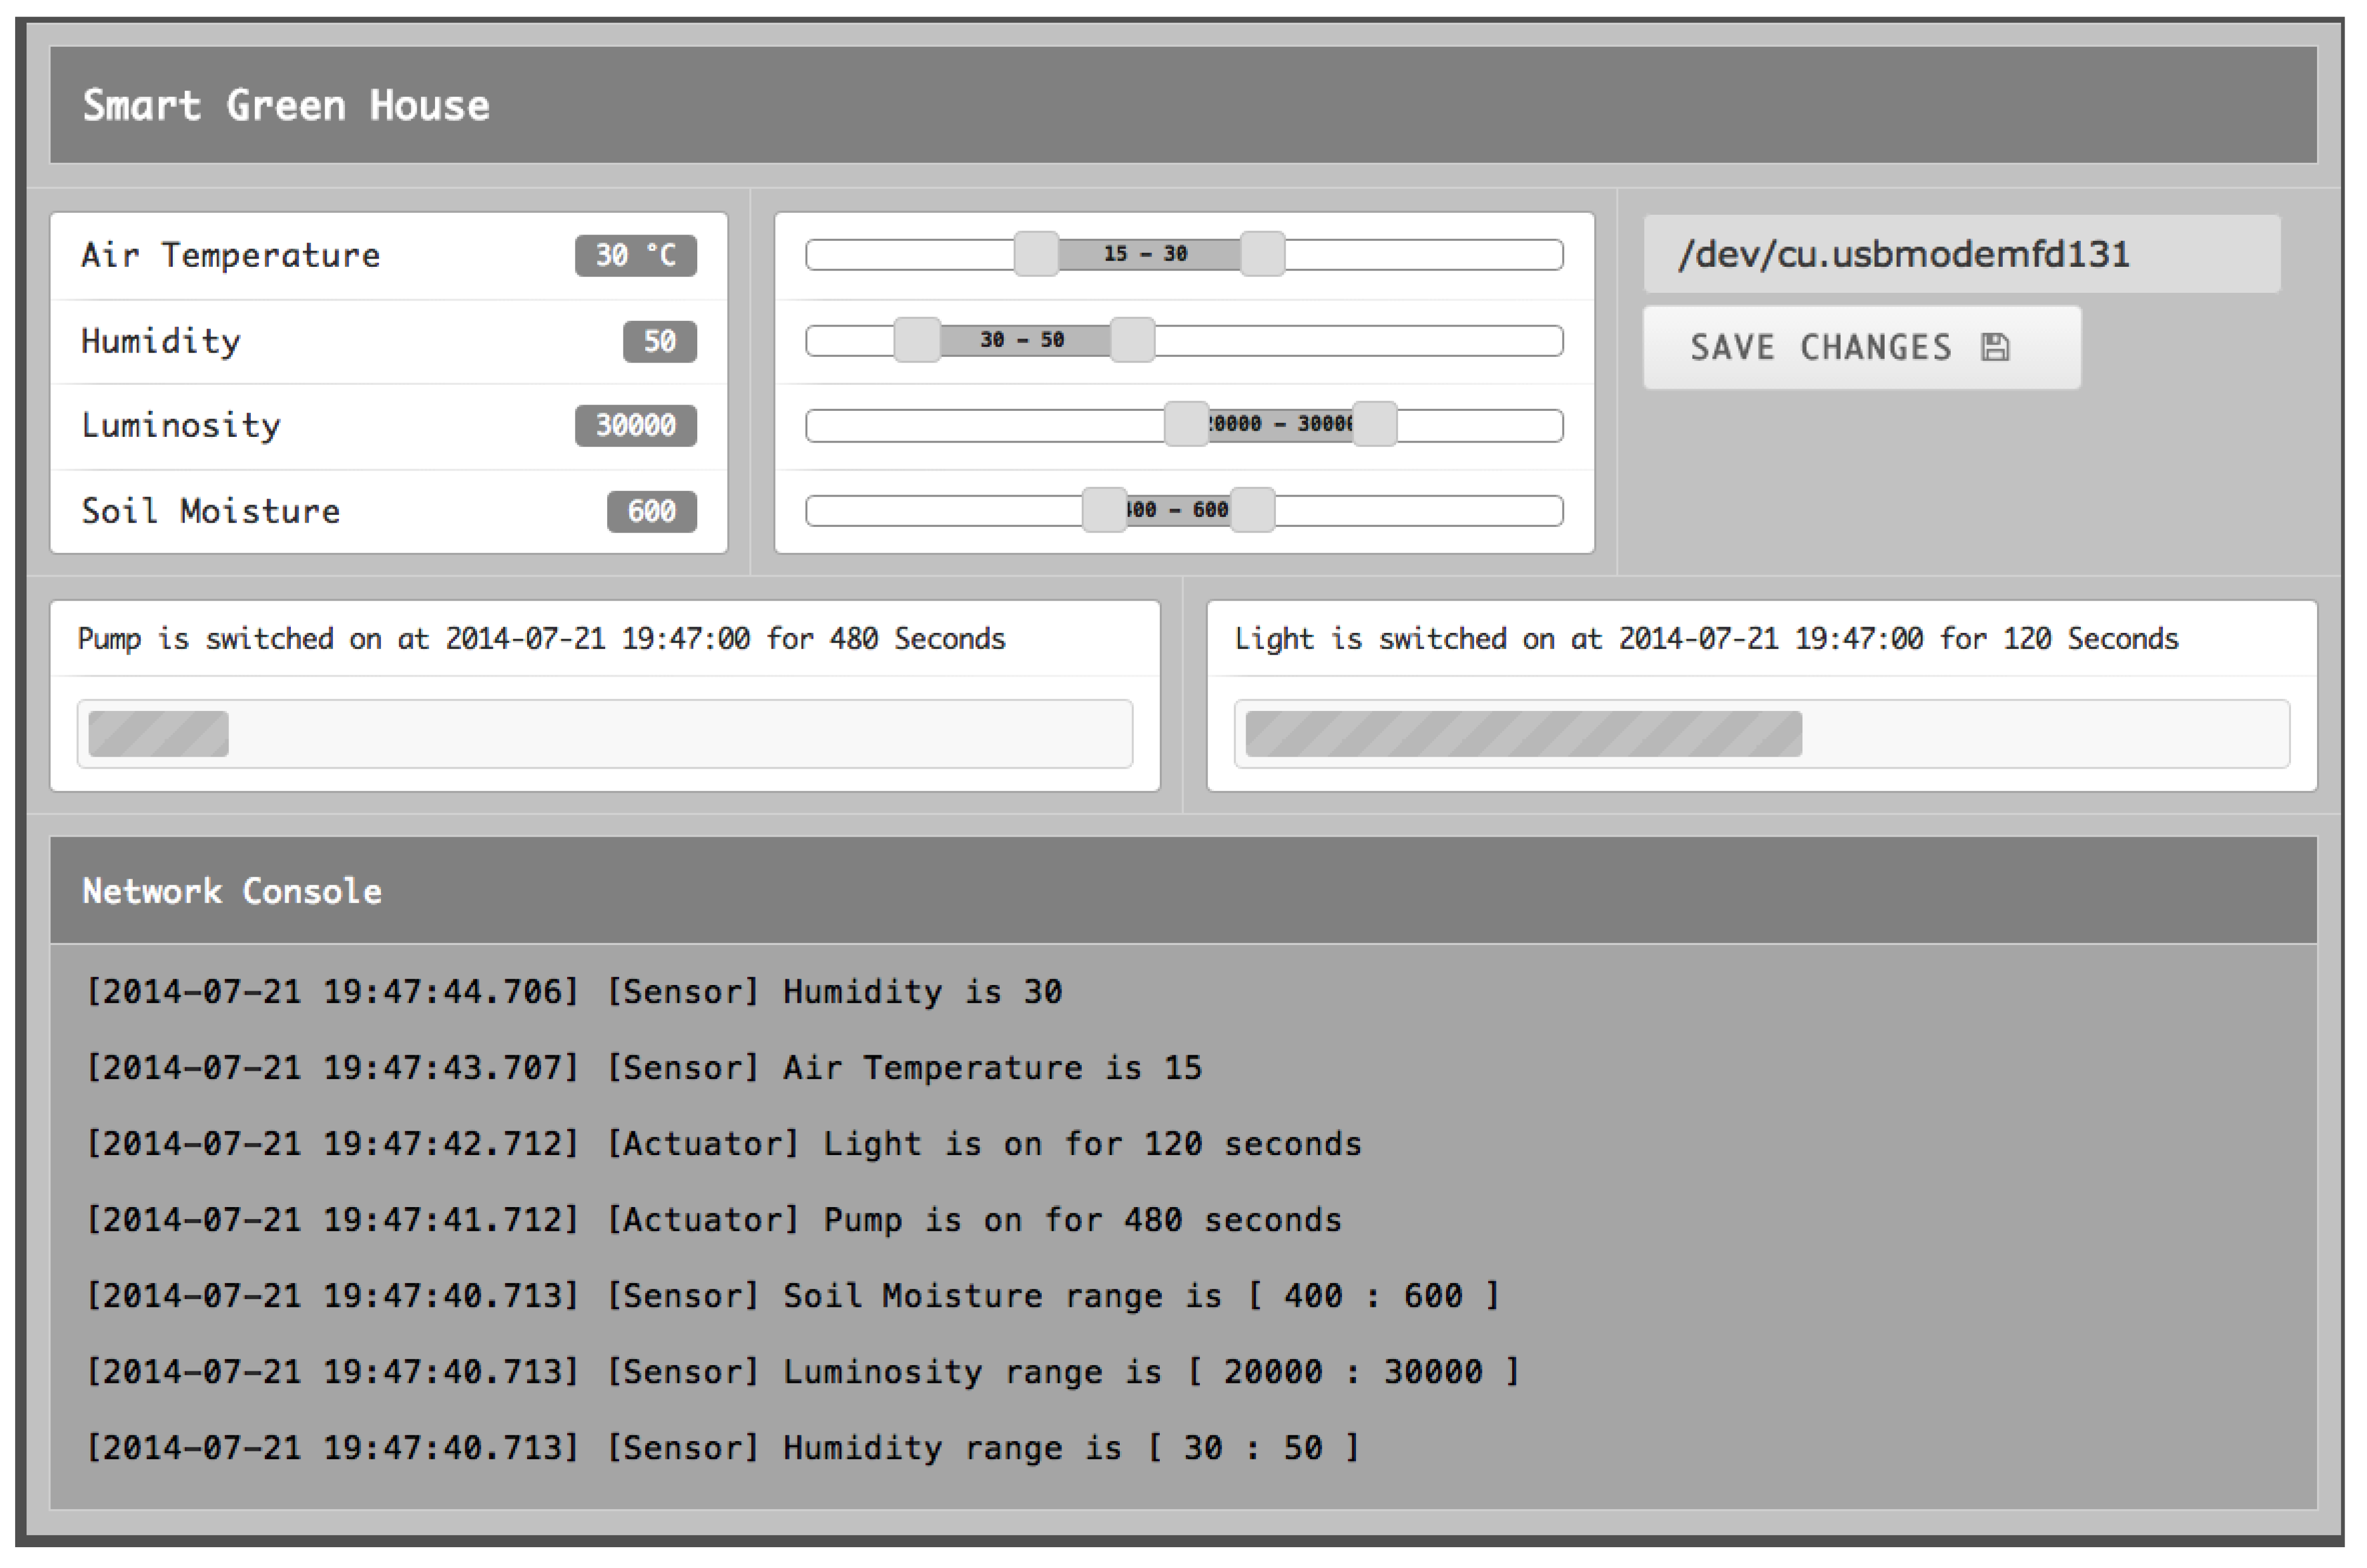
Task: Click the Soil Moisture slider's right handle
Action: [1251, 510]
